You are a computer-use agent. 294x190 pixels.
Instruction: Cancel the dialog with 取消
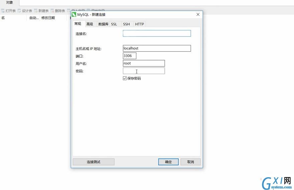pyautogui.click(x=190, y=162)
